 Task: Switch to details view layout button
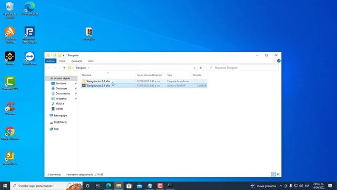(273, 174)
